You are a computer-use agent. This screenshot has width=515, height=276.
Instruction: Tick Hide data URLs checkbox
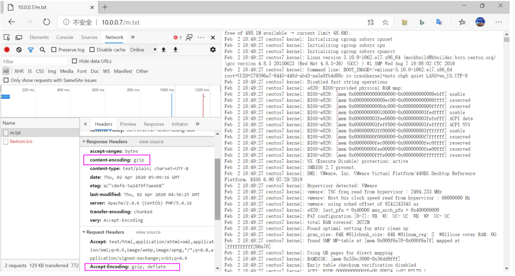[x=75, y=61]
